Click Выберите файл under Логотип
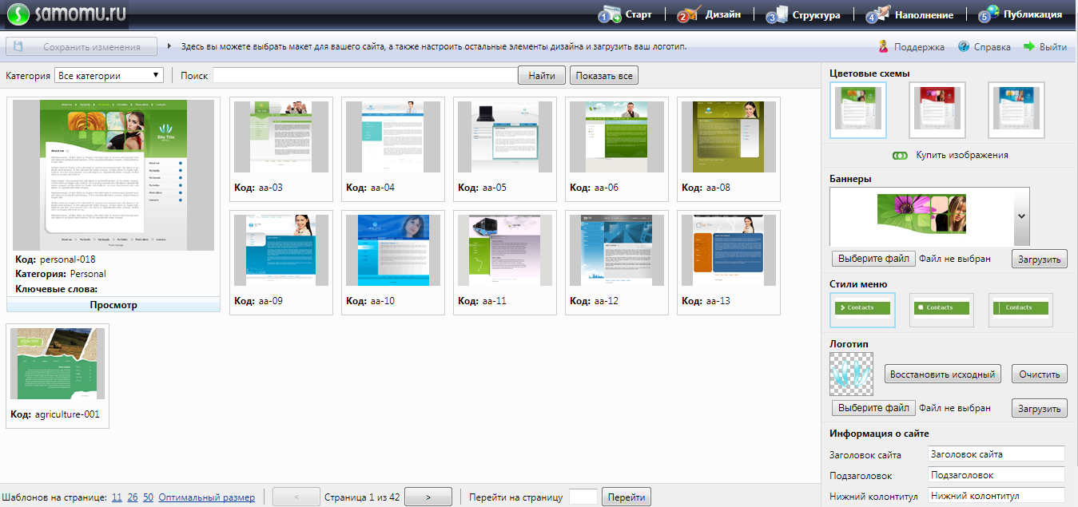Viewport: 1078px width, 507px height. point(873,408)
